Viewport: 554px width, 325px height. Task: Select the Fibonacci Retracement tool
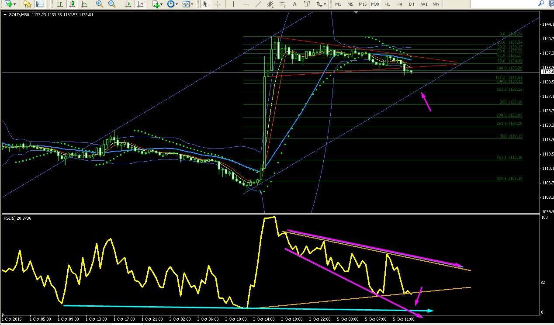point(283,4)
